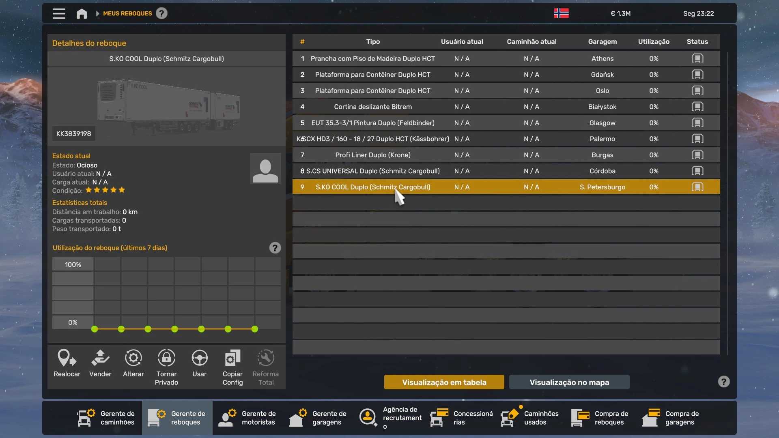Sort table by Garagem column
Viewport: 779px width, 438px height.
pyautogui.click(x=602, y=42)
